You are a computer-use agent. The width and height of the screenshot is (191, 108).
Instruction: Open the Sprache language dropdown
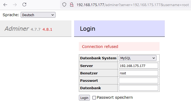click(38, 15)
